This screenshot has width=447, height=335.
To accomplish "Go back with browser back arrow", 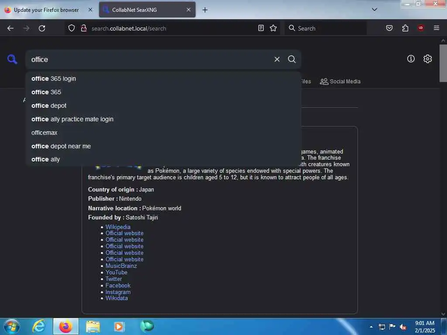I will [10, 28].
